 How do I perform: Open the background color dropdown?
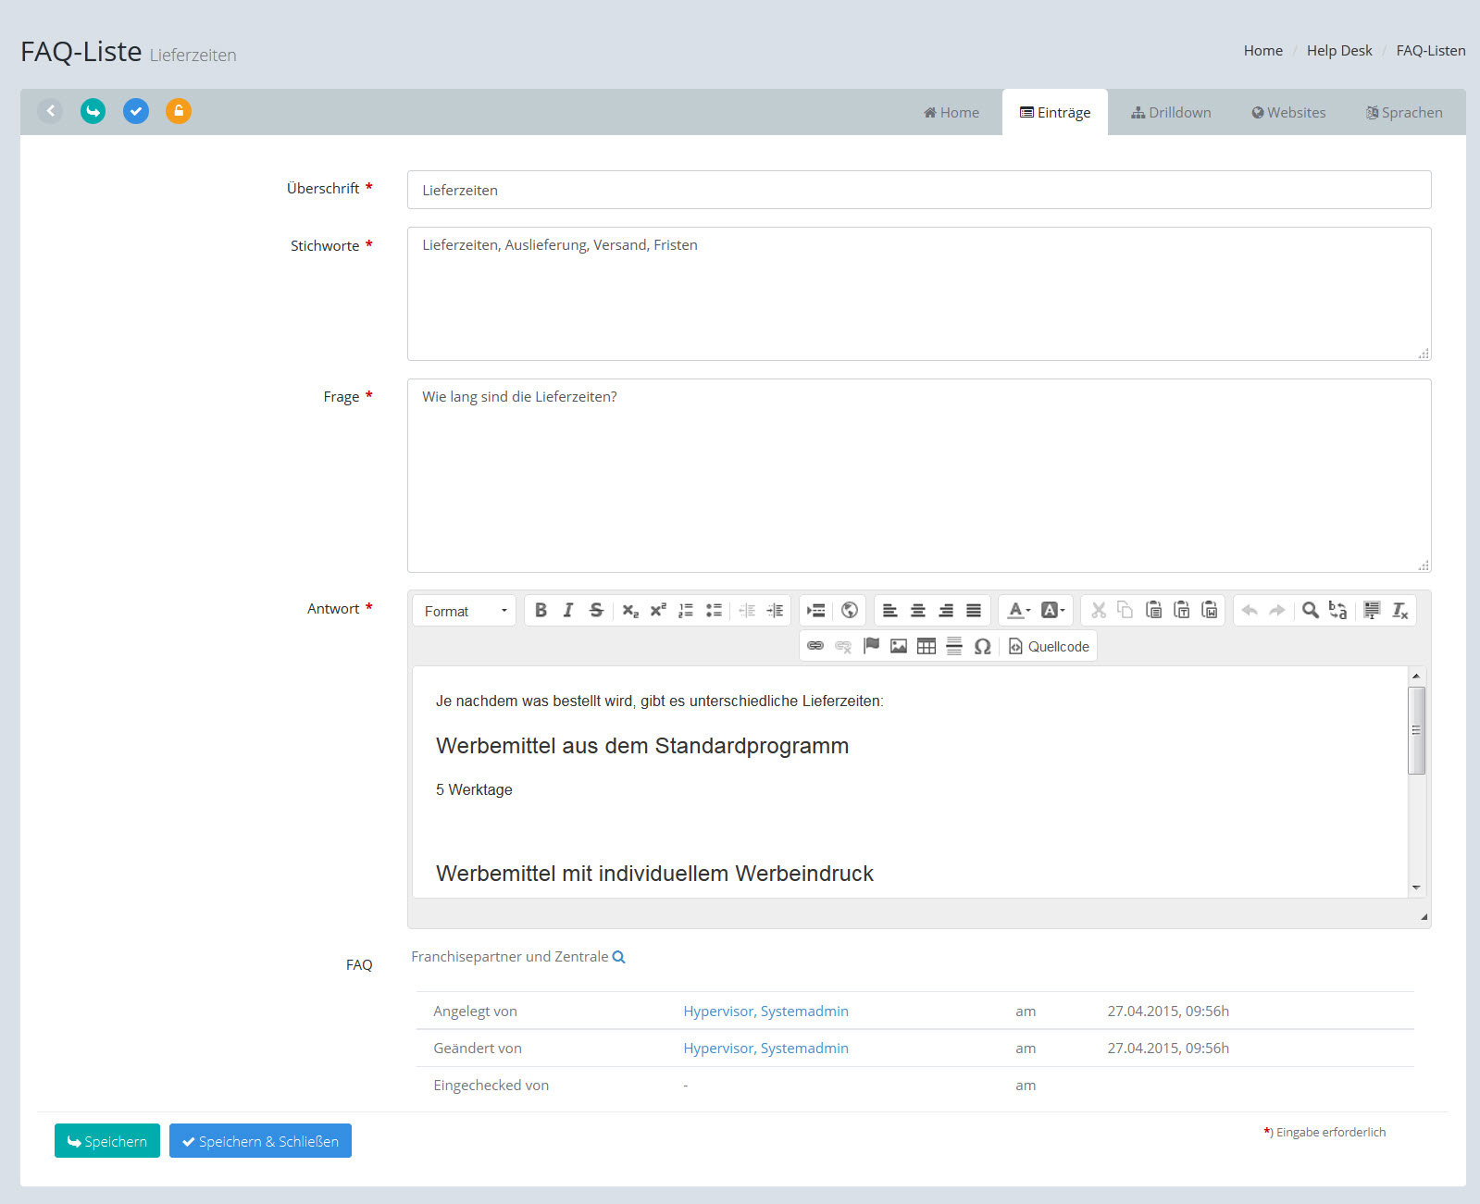1053,611
